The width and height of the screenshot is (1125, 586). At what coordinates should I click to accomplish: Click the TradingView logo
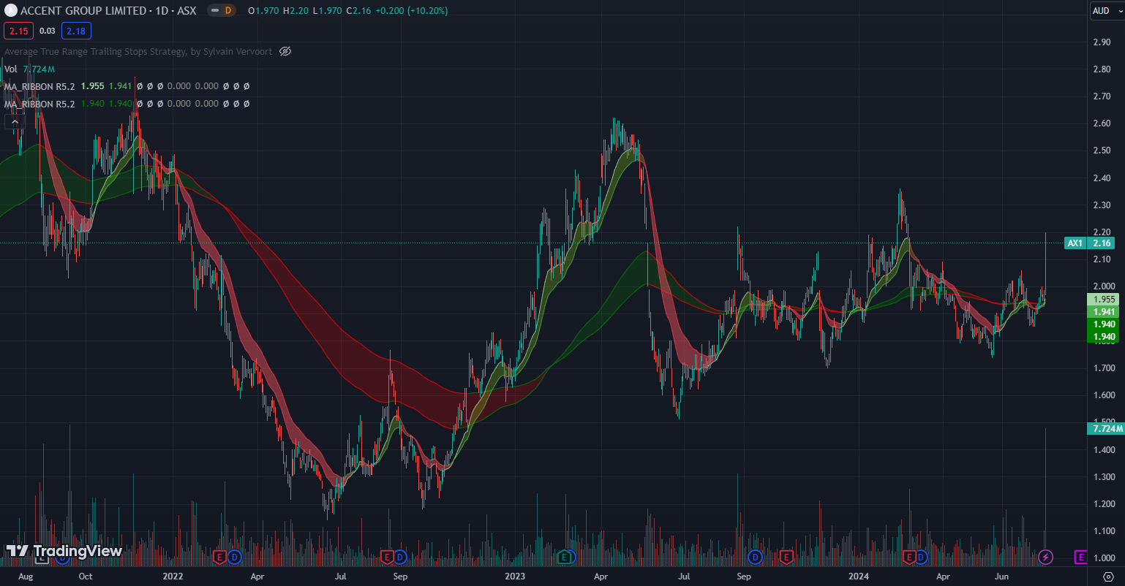point(64,552)
